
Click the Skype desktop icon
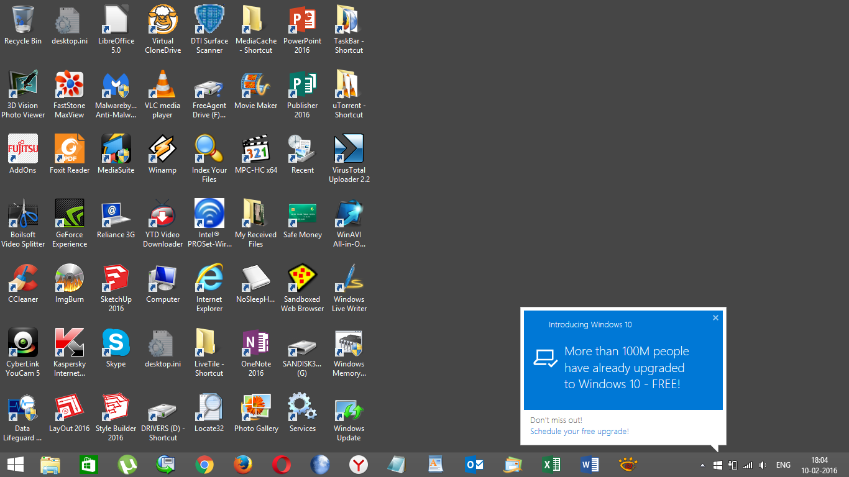tap(116, 343)
